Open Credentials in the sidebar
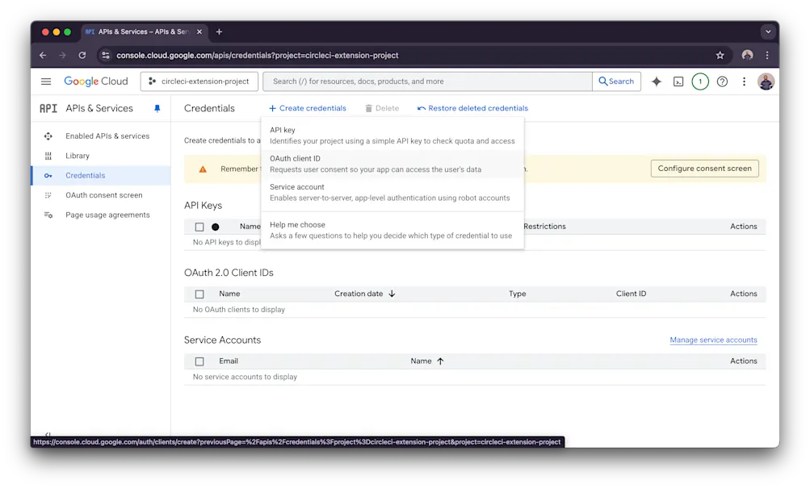810x488 pixels. pos(86,175)
